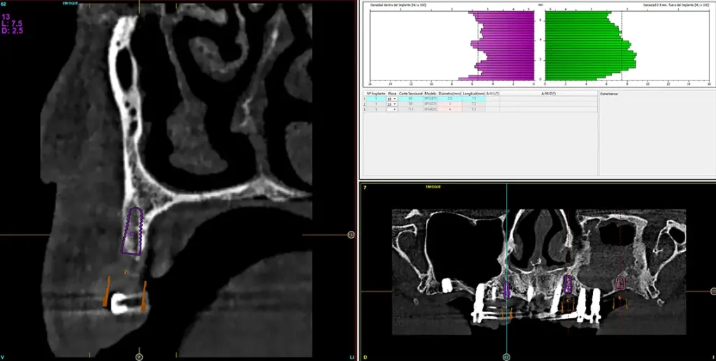The height and width of the screenshot is (361, 716).
Task: Click the circular slice marker at cross-section bottom
Action: pyautogui.click(x=139, y=357)
